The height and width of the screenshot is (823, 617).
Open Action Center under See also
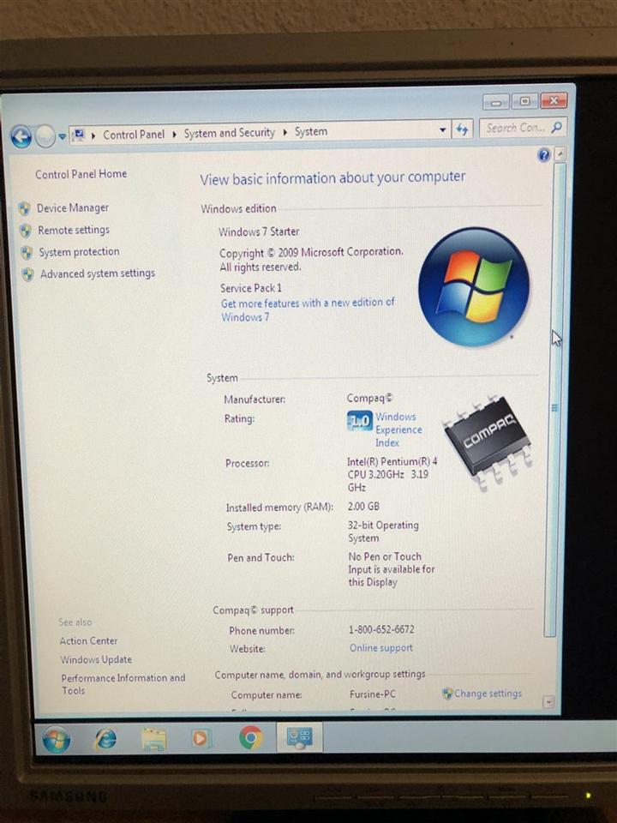(88, 641)
